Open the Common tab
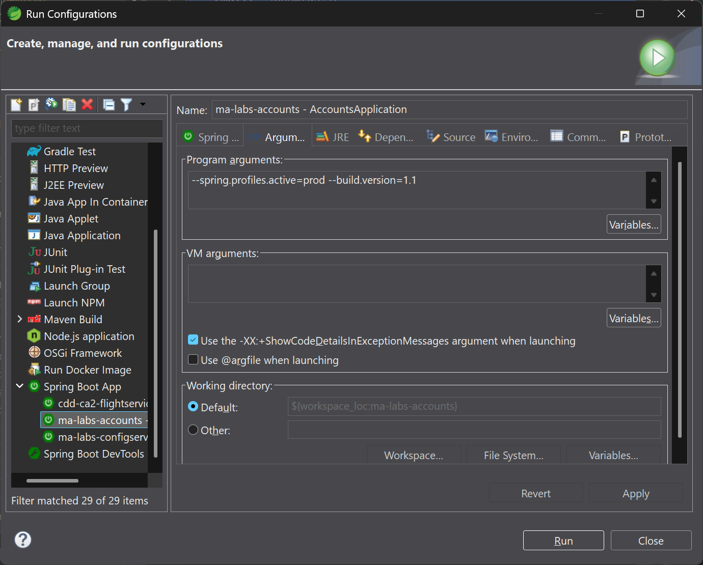Image resolution: width=703 pixels, height=565 pixels. 578,137
